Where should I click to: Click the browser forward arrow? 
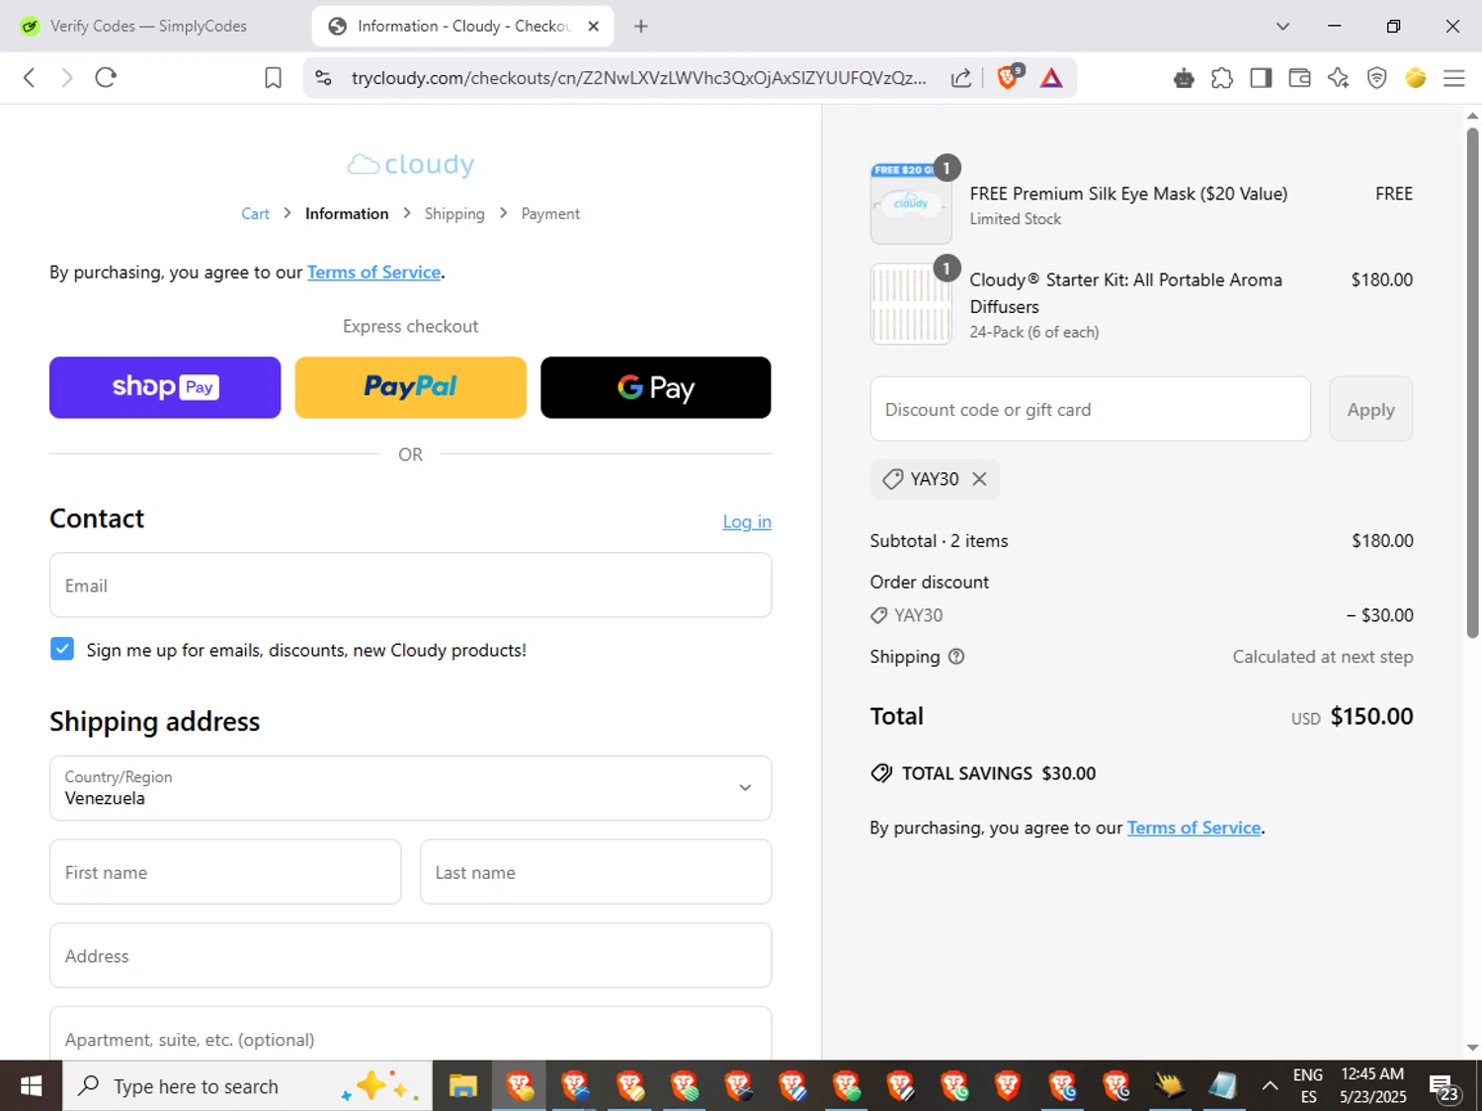(67, 78)
